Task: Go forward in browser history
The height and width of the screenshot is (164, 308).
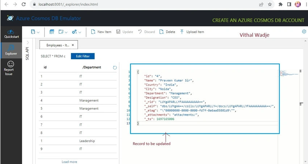Action: click(15, 4)
